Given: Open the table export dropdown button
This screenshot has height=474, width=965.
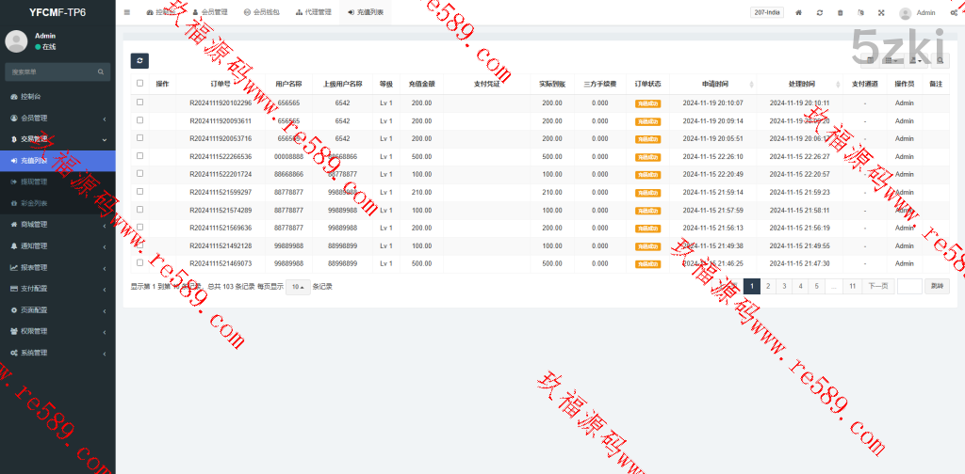Looking at the screenshot, I should tap(917, 61).
